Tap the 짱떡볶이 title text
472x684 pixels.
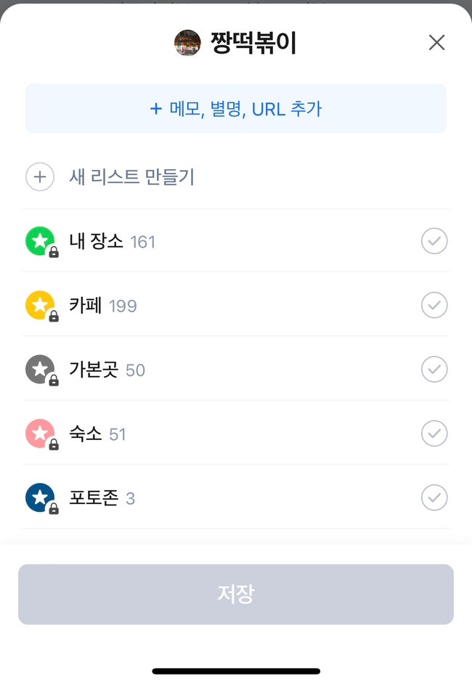click(253, 43)
